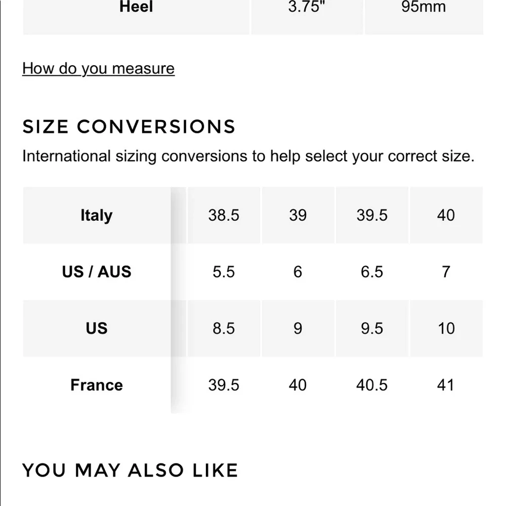
Task: Click the France row header
Action: click(x=96, y=385)
